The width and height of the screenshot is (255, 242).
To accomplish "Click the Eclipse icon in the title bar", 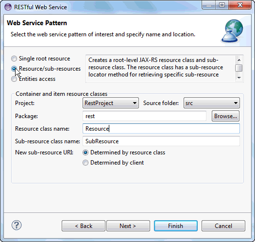I will click(x=8, y=7).
